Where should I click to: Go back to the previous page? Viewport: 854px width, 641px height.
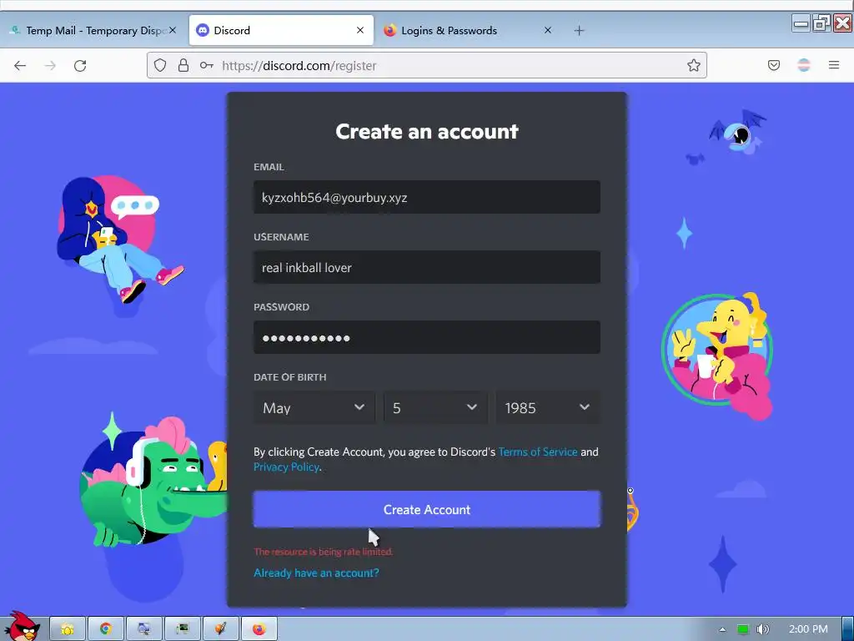20,66
